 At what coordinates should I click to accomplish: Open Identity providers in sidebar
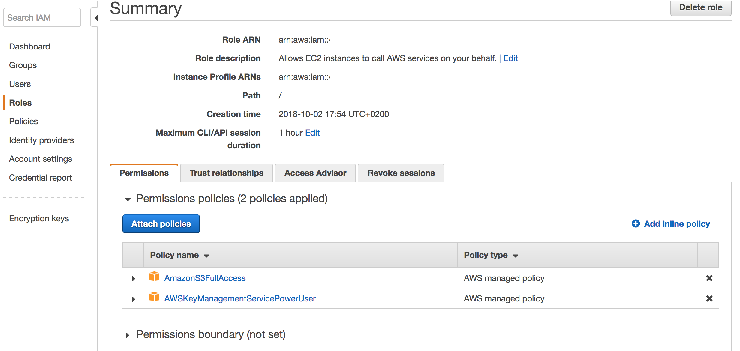(41, 140)
